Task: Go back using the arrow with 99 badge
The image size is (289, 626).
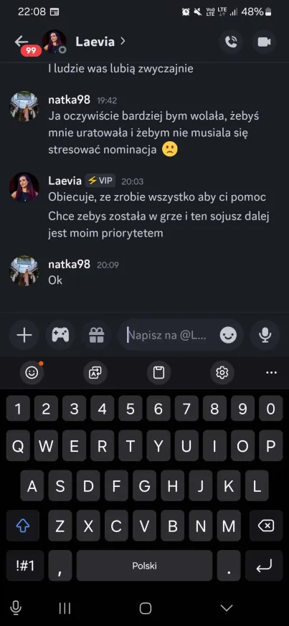Action: (25, 44)
